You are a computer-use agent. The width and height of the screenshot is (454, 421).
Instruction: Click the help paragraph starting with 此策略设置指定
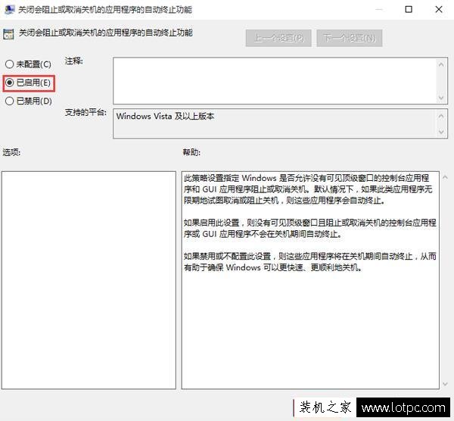pyautogui.click(x=308, y=189)
